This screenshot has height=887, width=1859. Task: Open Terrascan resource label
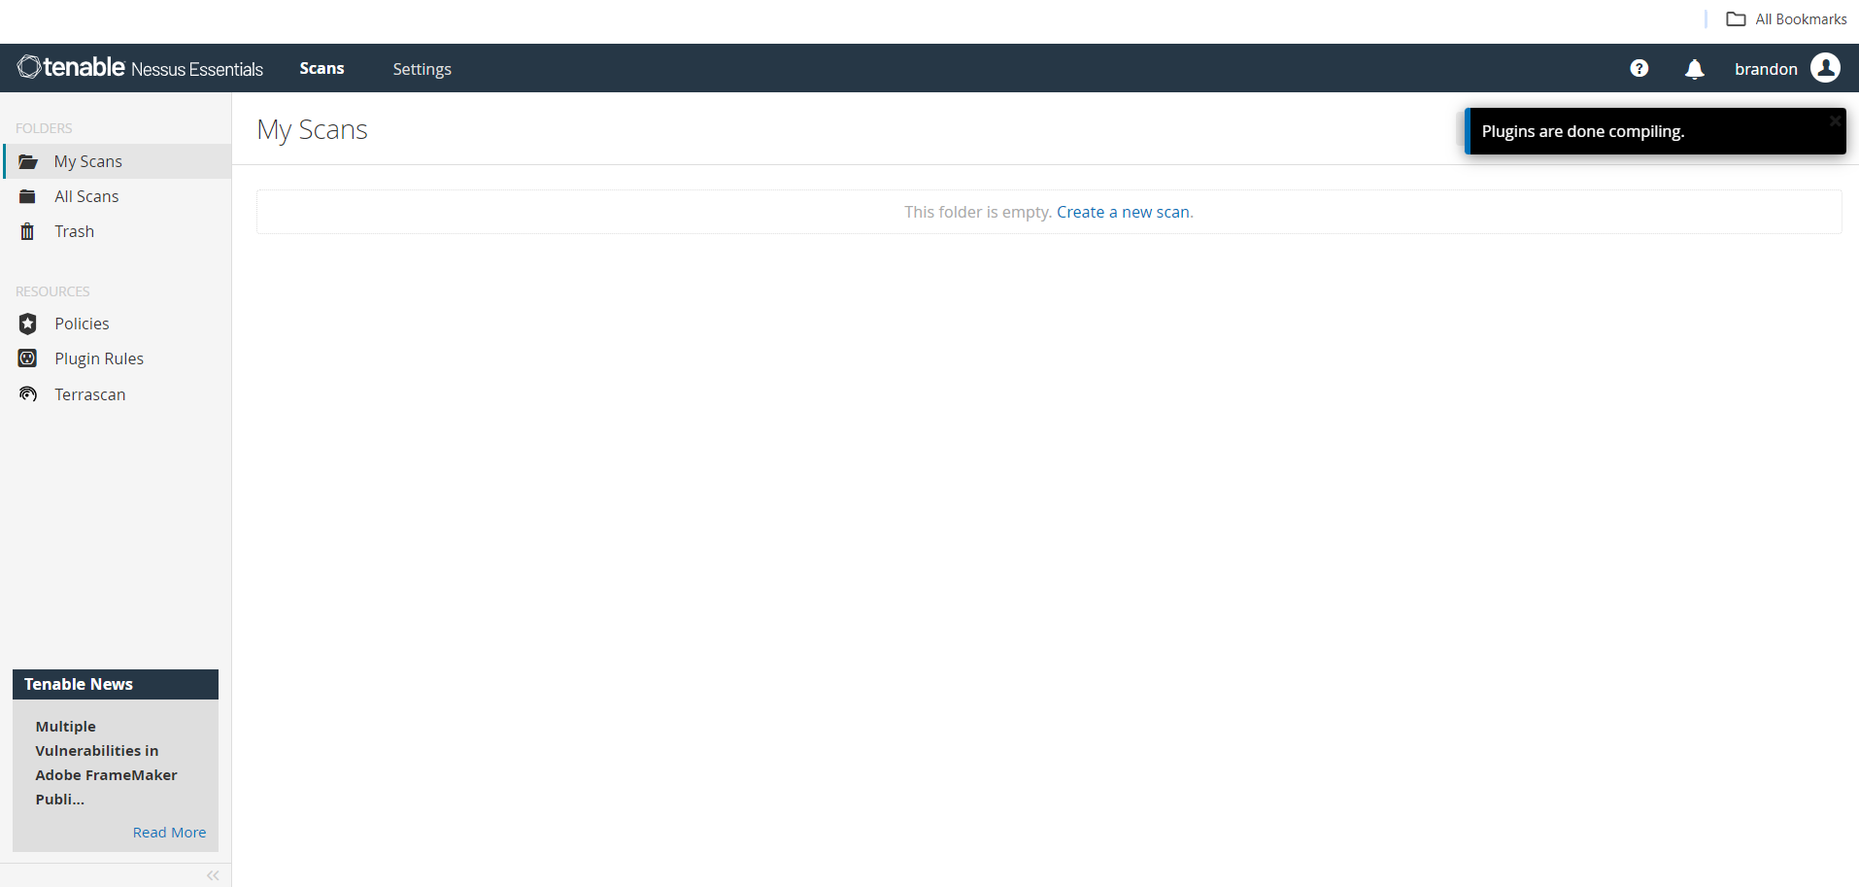tap(90, 394)
